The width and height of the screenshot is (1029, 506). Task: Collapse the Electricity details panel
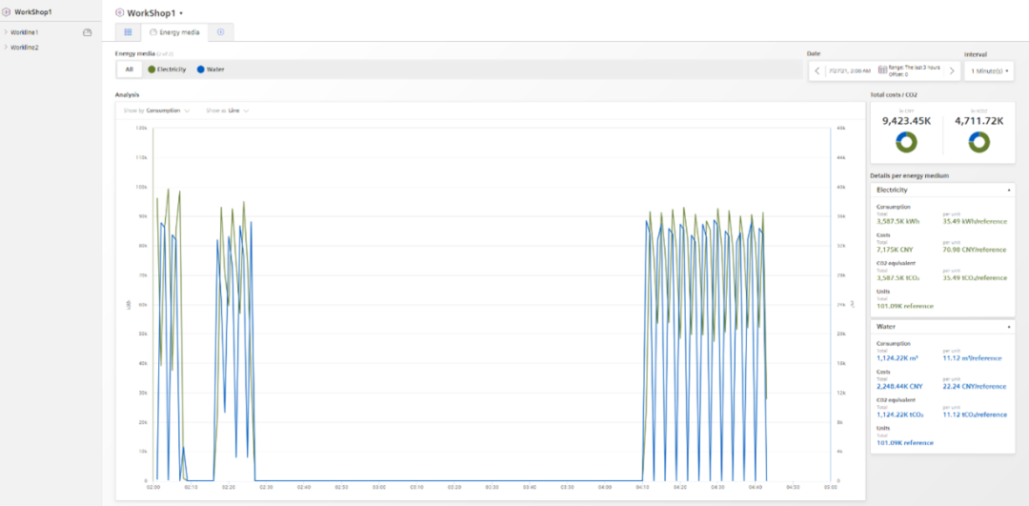(x=1008, y=190)
